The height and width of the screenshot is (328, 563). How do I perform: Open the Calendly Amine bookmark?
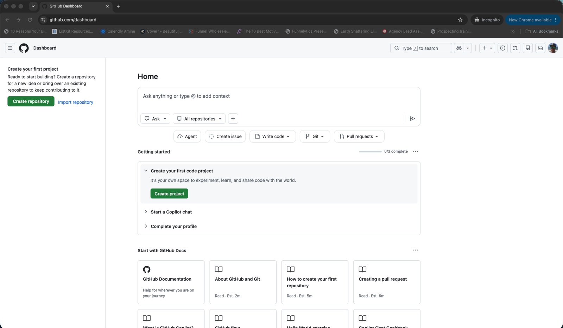(118, 31)
